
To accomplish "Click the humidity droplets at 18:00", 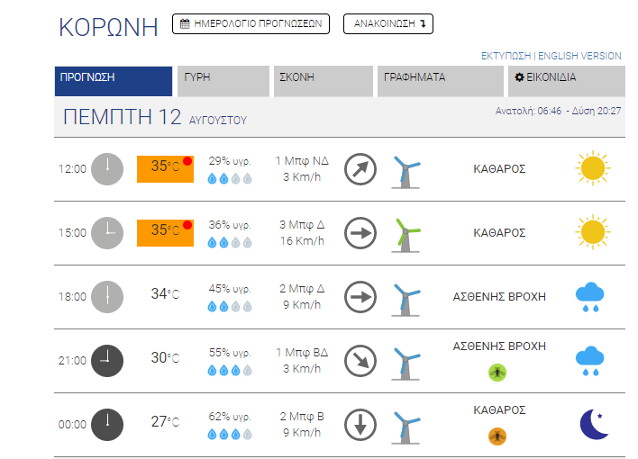I will tap(230, 306).
